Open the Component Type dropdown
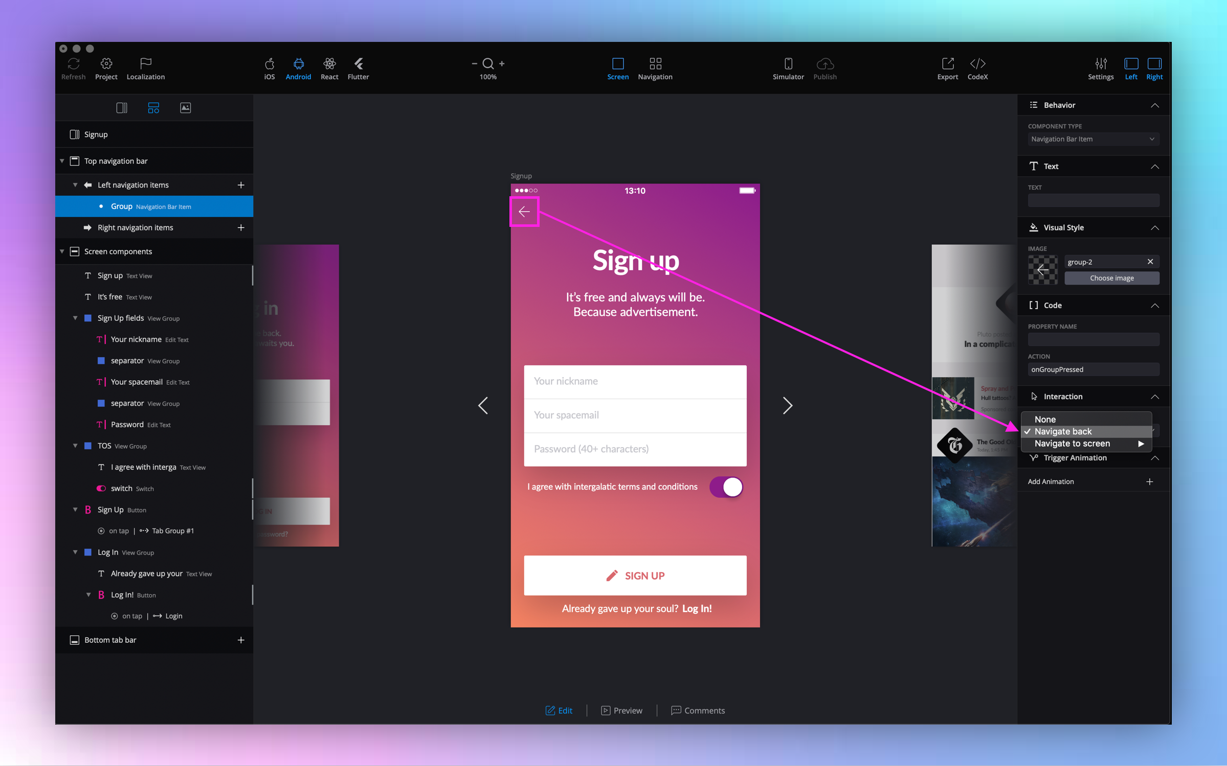Image resolution: width=1227 pixels, height=766 pixels. (x=1093, y=139)
